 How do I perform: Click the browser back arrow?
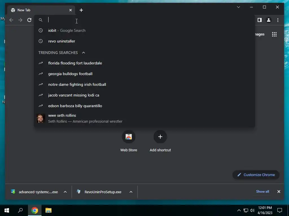[x=11, y=20]
